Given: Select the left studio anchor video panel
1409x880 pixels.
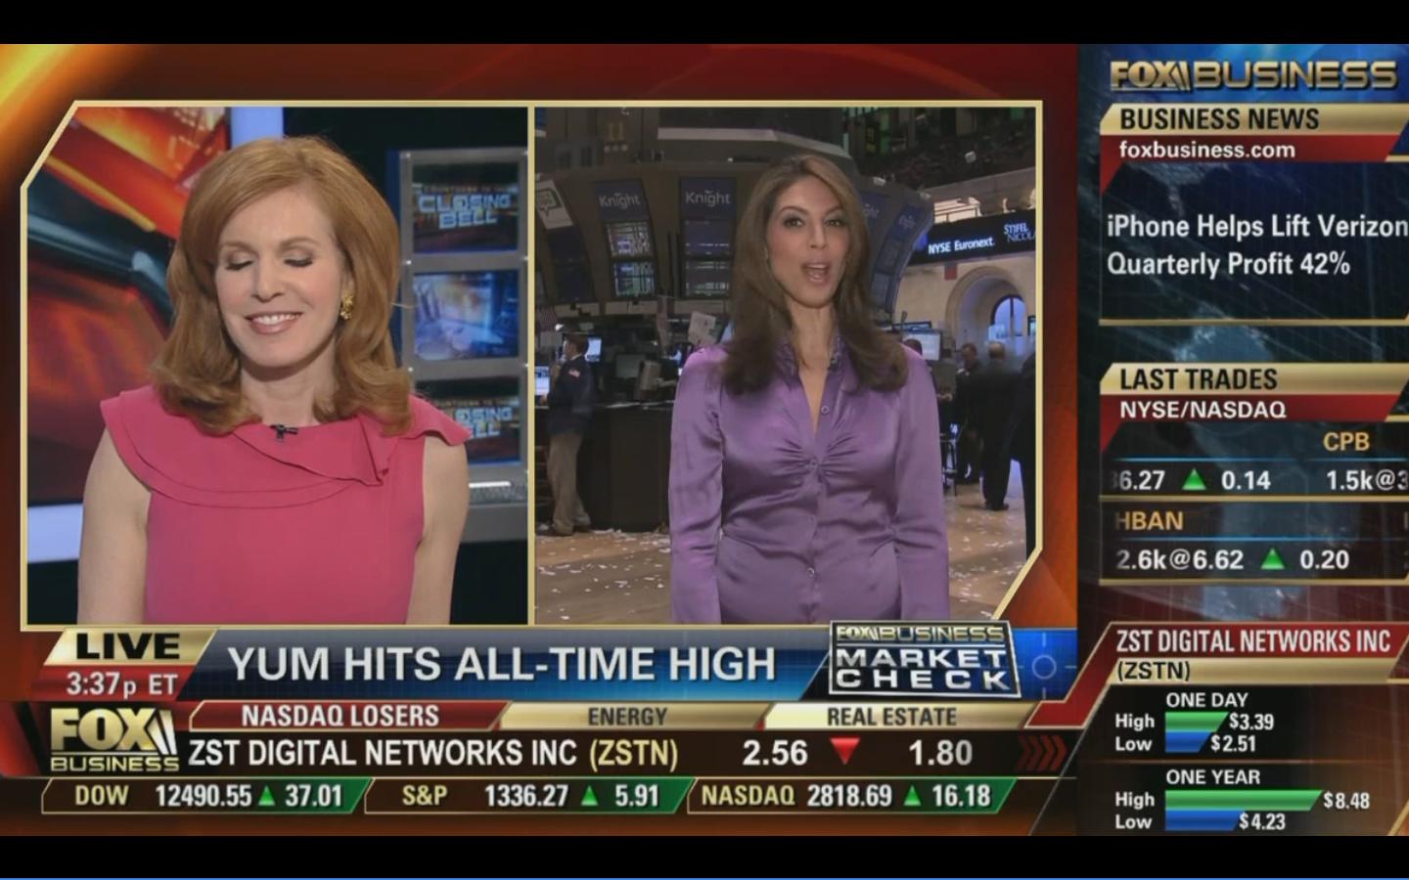Looking at the screenshot, I should (x=277, y=365).
